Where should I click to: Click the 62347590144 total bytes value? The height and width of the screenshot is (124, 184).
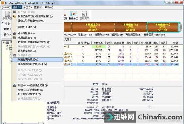[x=146, y=89]
